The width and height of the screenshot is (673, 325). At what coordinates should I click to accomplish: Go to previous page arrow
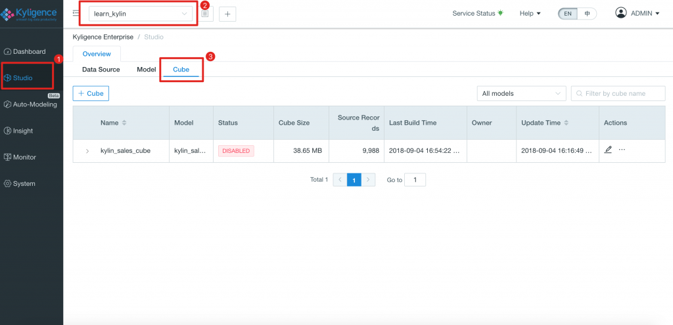[x=340, y=180]
